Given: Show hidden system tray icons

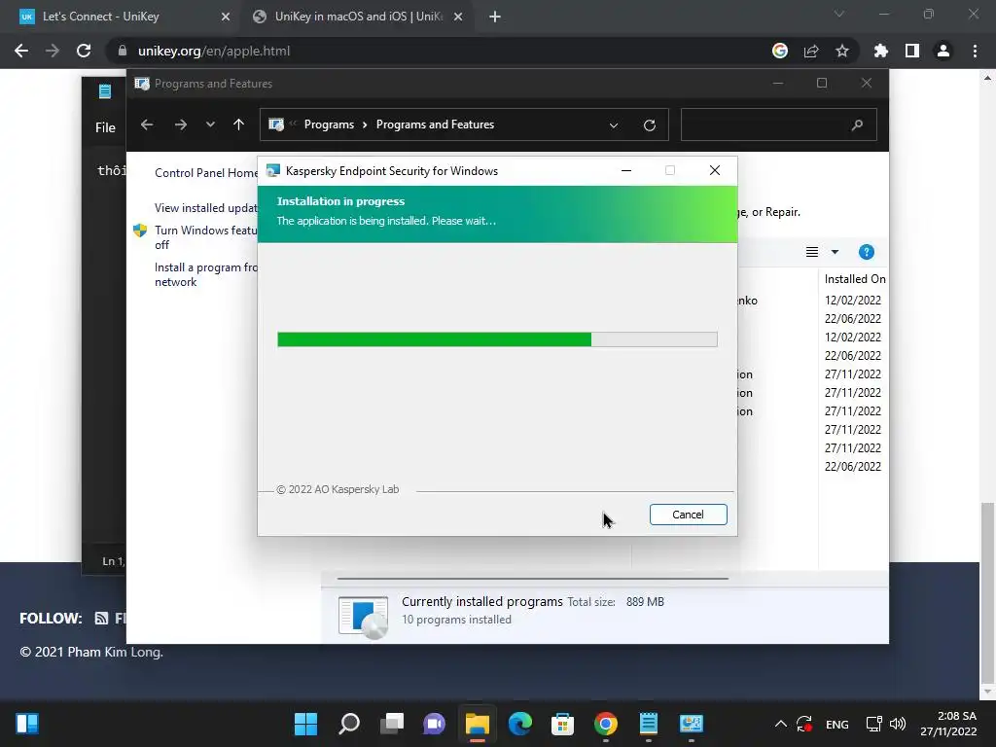Looking at the screenshot, I should (781, 724).
